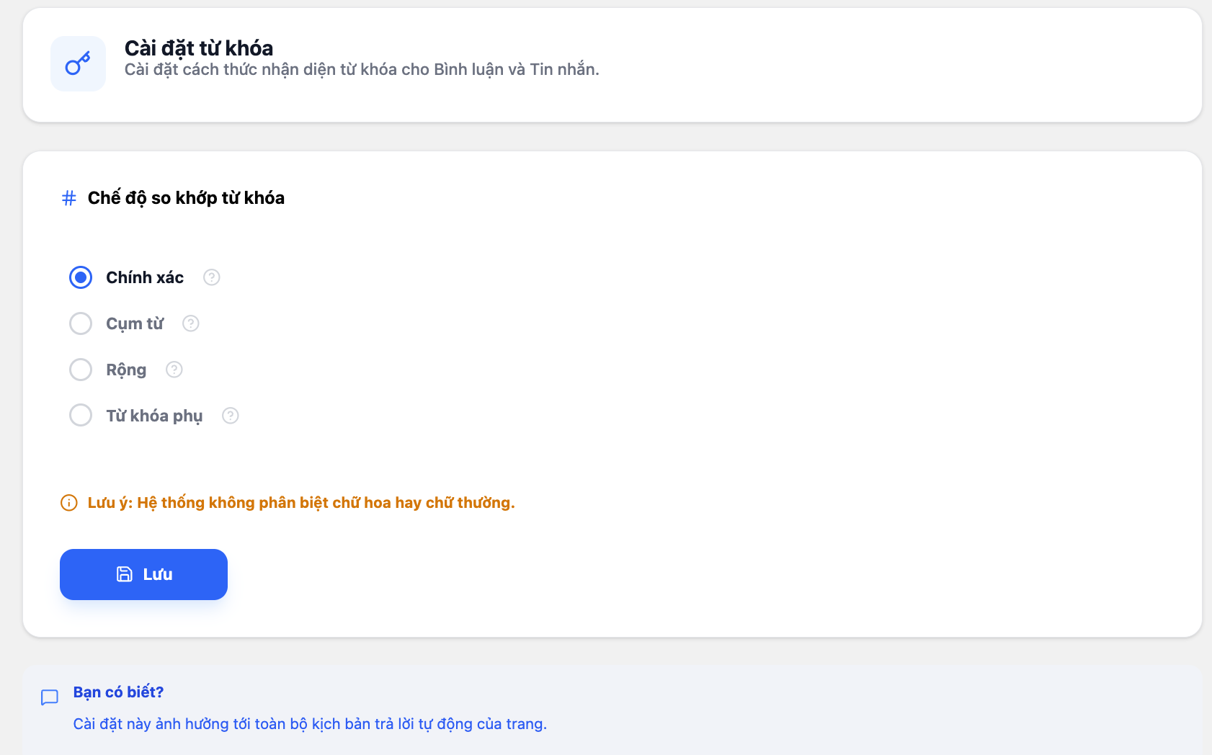Viewport: 1212px width, 755px height.
Task: Click the hash icon beside Chế độ so khớp
Action: point(69,198)
